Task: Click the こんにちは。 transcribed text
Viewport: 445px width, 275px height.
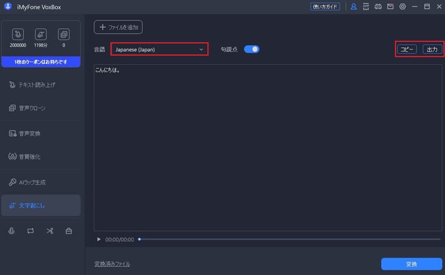Action: coord(107,70)
